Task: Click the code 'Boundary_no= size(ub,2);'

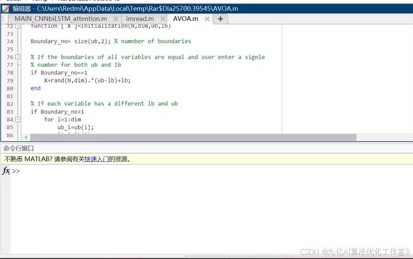Action: pos(71,41)
